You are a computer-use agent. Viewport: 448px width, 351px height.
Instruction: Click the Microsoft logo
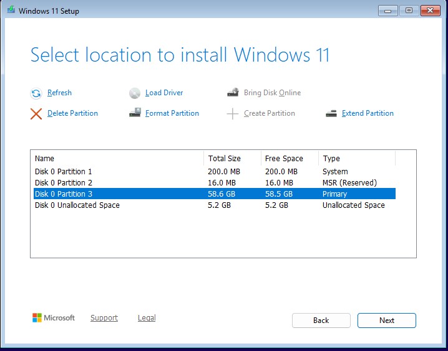[54, 317]
